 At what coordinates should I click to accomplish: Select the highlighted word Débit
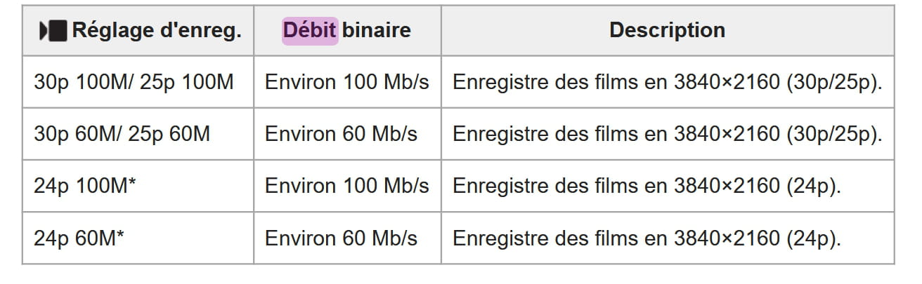click(x=310, y=31)
